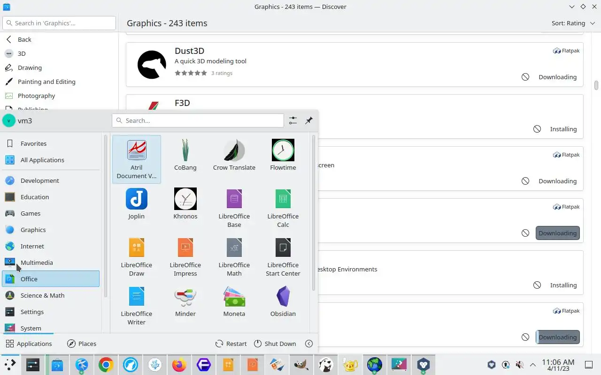Open the Graphics launcher category
Image resolution: width=601 pixels, height=375 pixels.
(51, 230)
